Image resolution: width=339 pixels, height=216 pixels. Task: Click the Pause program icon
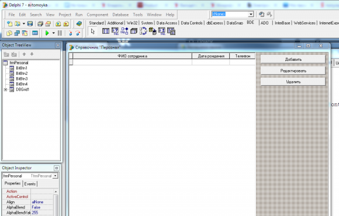[x=60, y=33]
